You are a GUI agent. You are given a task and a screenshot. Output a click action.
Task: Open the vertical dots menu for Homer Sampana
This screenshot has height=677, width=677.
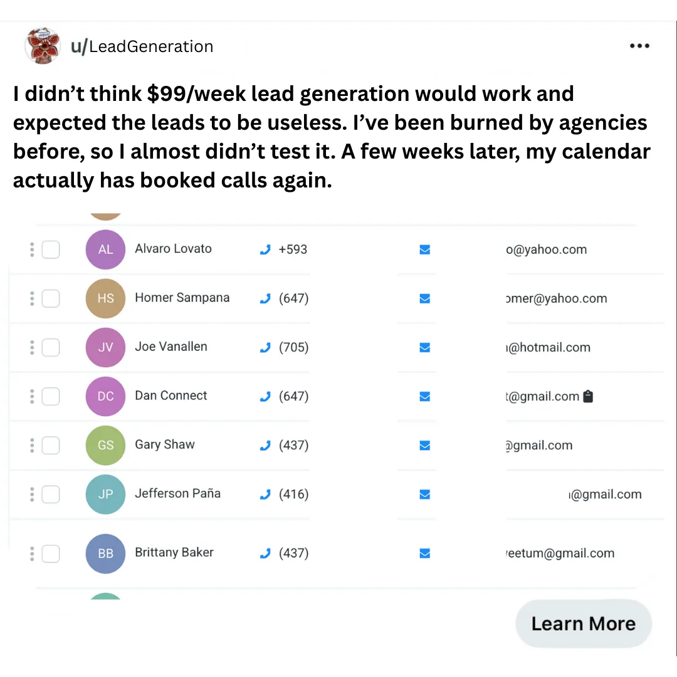tap(31, 298)
